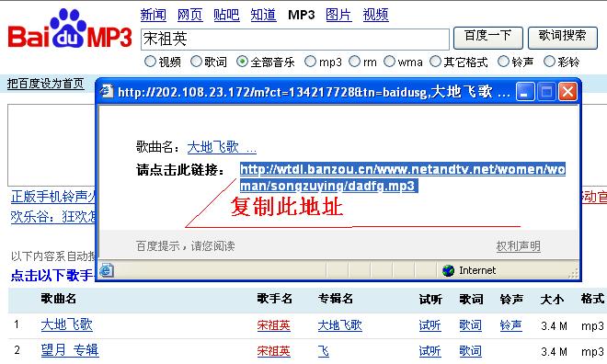This screenshot has width=607, height=364.
Task: Switch to the 图片 tab
Action: 338,15
